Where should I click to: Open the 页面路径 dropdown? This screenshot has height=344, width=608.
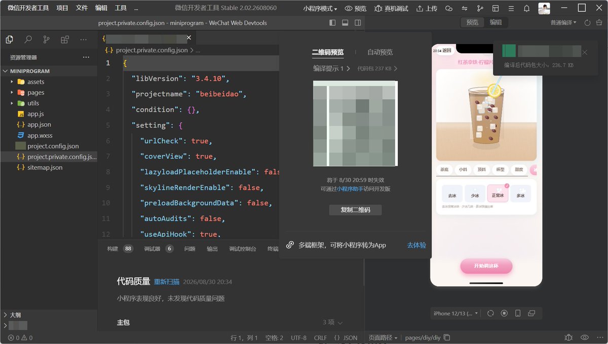(x=383, y=337)
